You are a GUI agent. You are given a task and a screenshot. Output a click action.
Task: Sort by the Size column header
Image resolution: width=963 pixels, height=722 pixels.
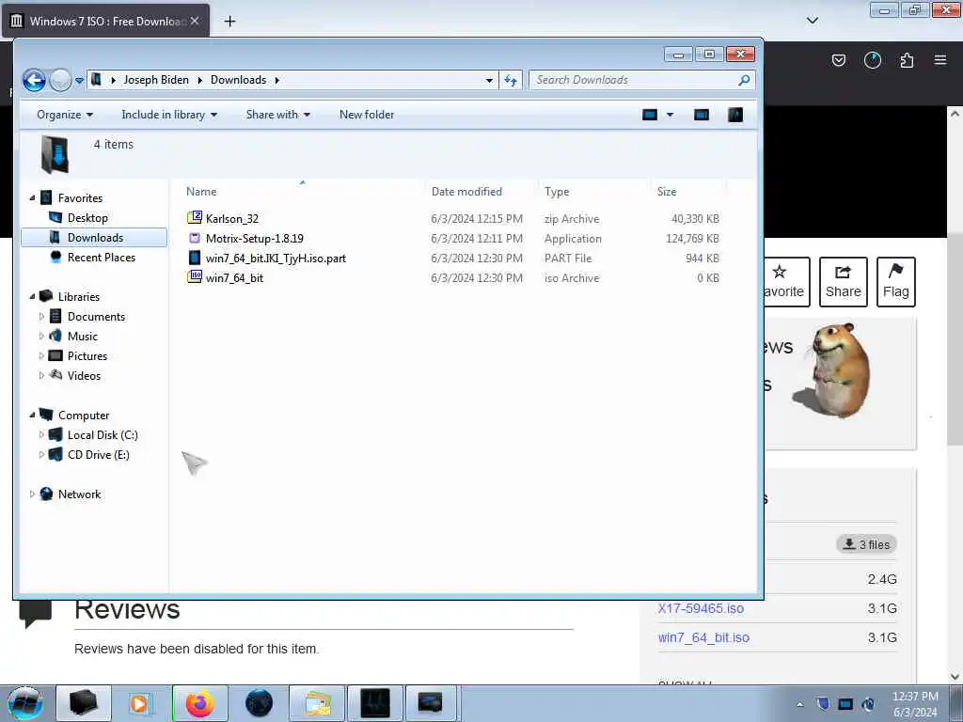pos(667,192)
